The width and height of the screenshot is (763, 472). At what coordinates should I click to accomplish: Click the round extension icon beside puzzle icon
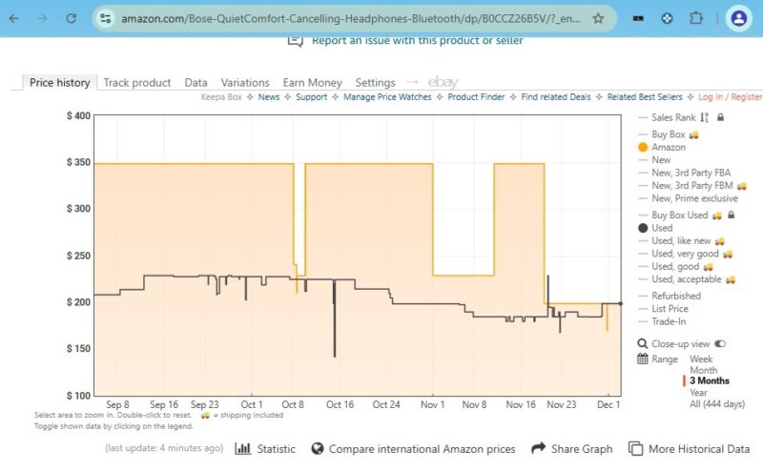[667, 18]
